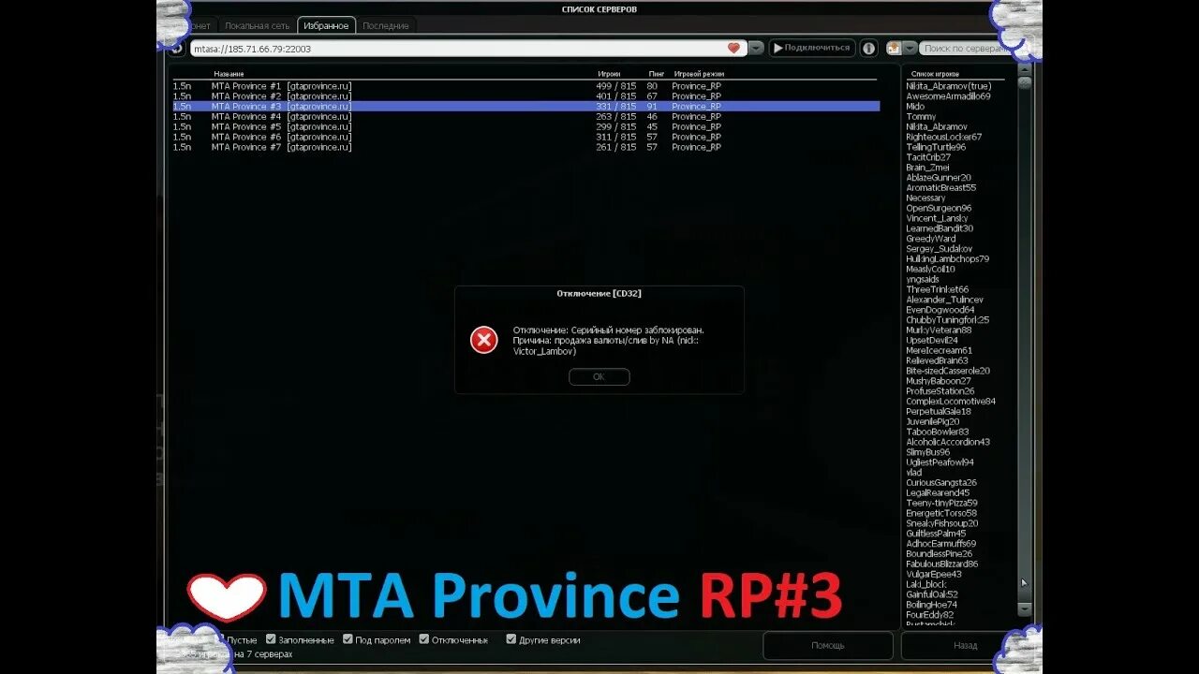Toggle the Отключенные checkbox
Viewport: 1199px width, 674px height.
(424, 639)
